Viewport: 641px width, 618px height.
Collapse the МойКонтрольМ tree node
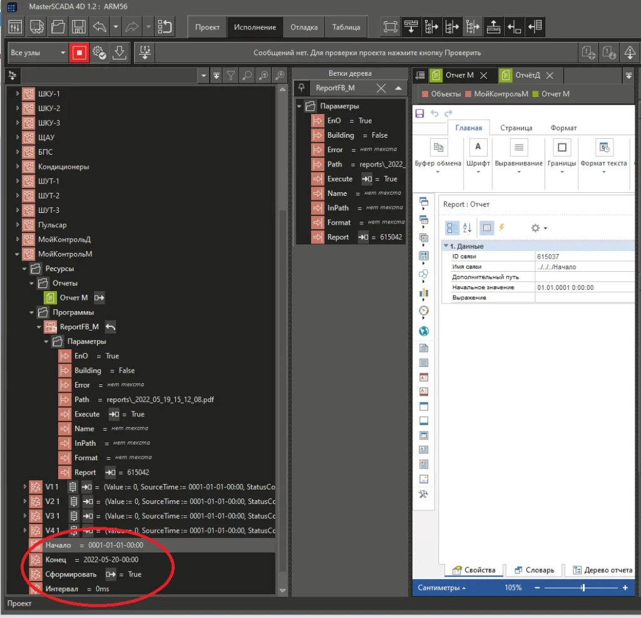[18, 254]
